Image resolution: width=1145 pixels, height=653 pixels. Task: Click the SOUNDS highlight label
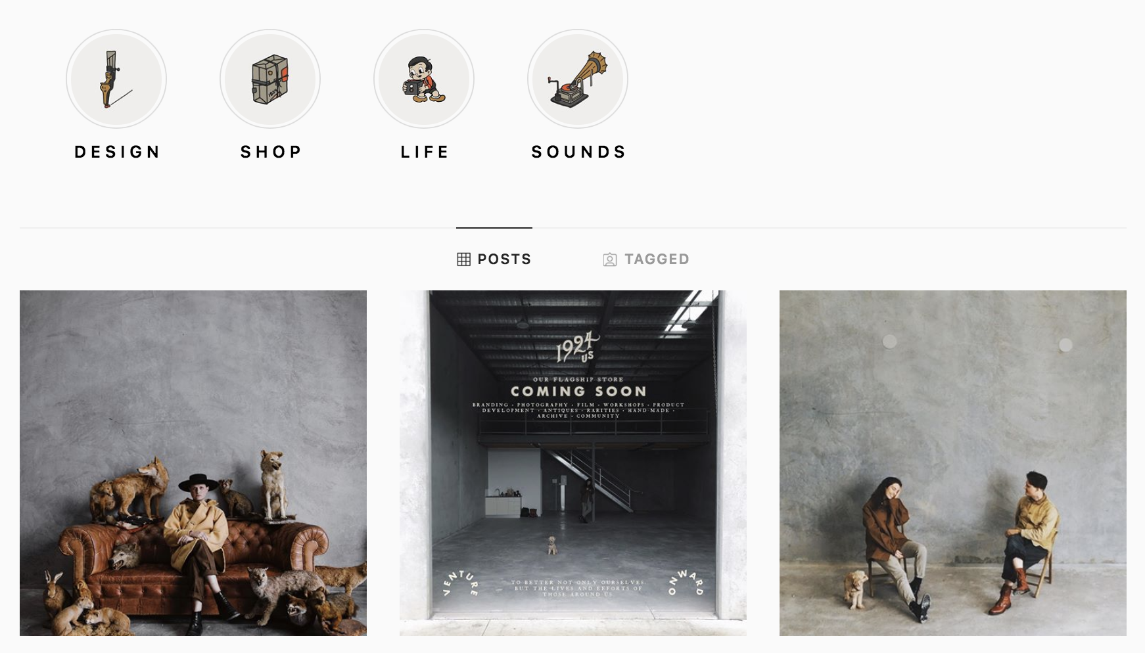click(578, 152)
